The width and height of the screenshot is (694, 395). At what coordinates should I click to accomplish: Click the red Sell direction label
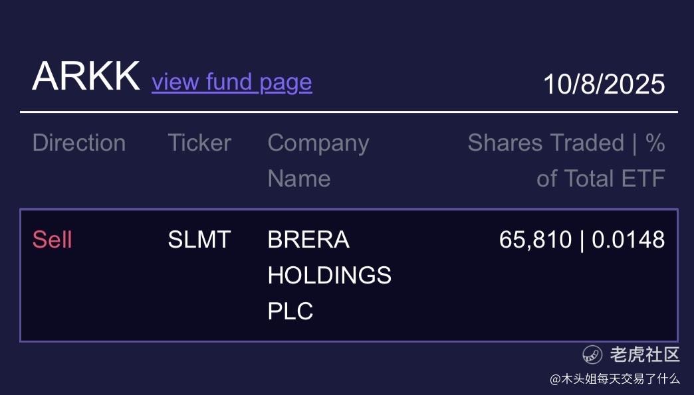(x=52, y=240)
